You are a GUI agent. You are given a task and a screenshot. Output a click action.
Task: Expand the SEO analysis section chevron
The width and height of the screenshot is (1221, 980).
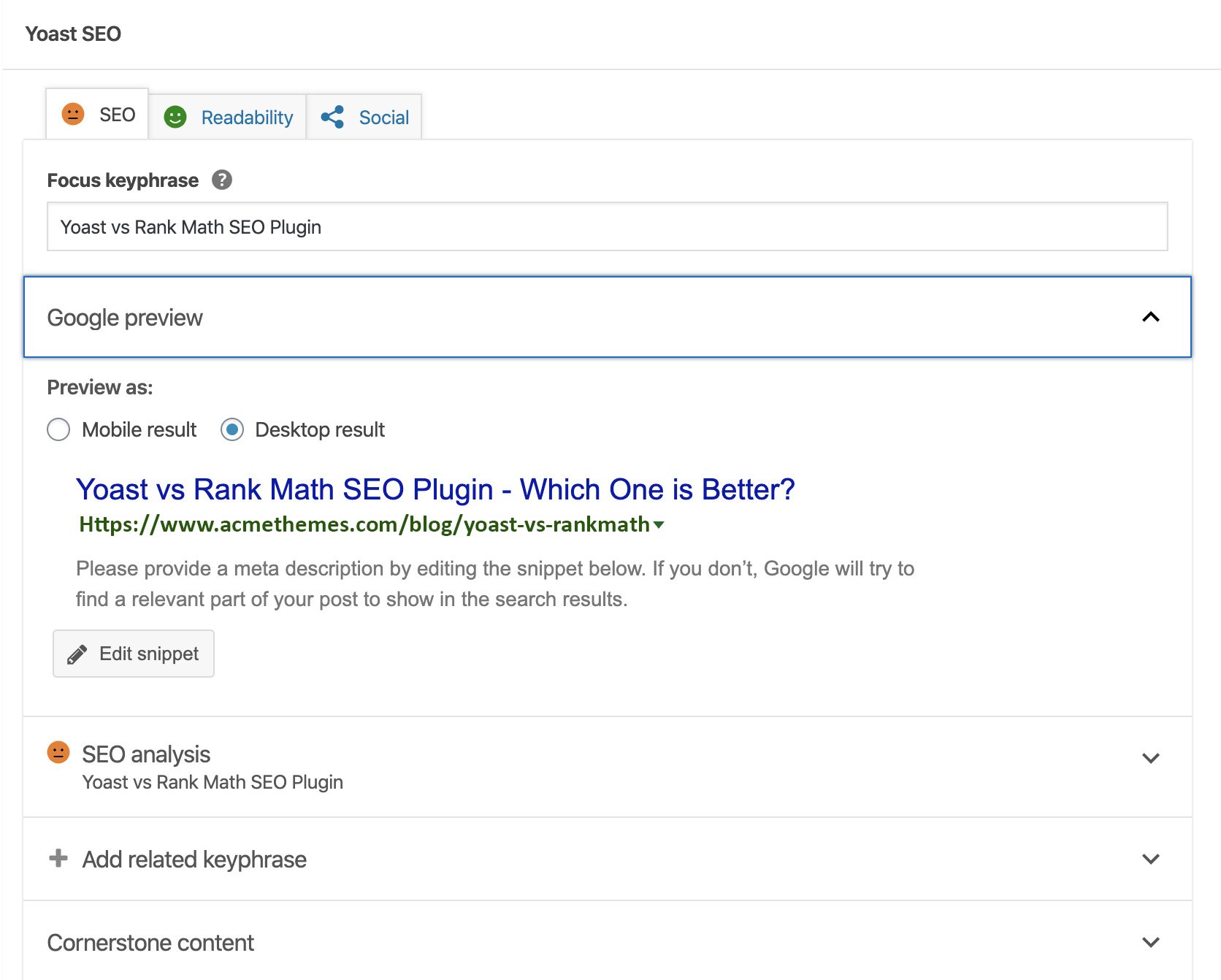(x=1151, y=758)
